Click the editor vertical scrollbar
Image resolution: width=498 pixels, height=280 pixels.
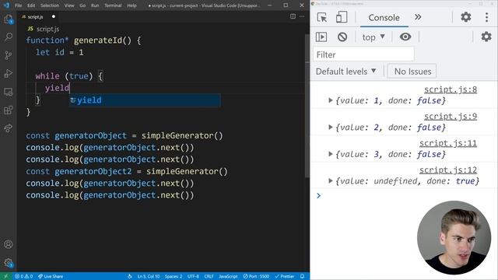tap(307, 105)
